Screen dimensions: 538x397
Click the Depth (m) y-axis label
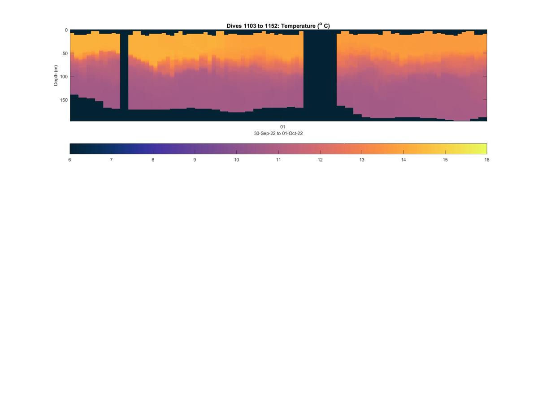point(56,75)
